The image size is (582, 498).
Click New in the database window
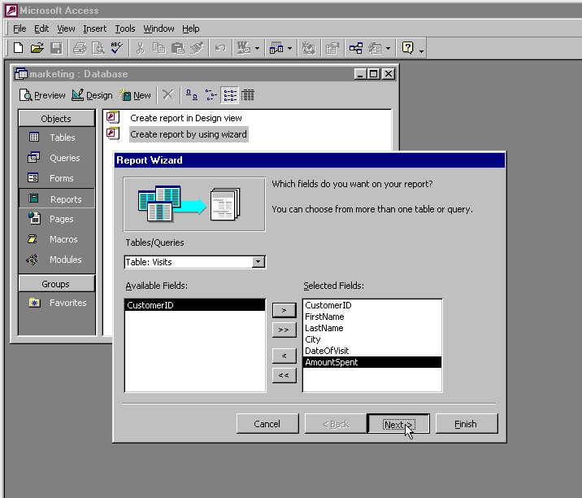(136, 95)
